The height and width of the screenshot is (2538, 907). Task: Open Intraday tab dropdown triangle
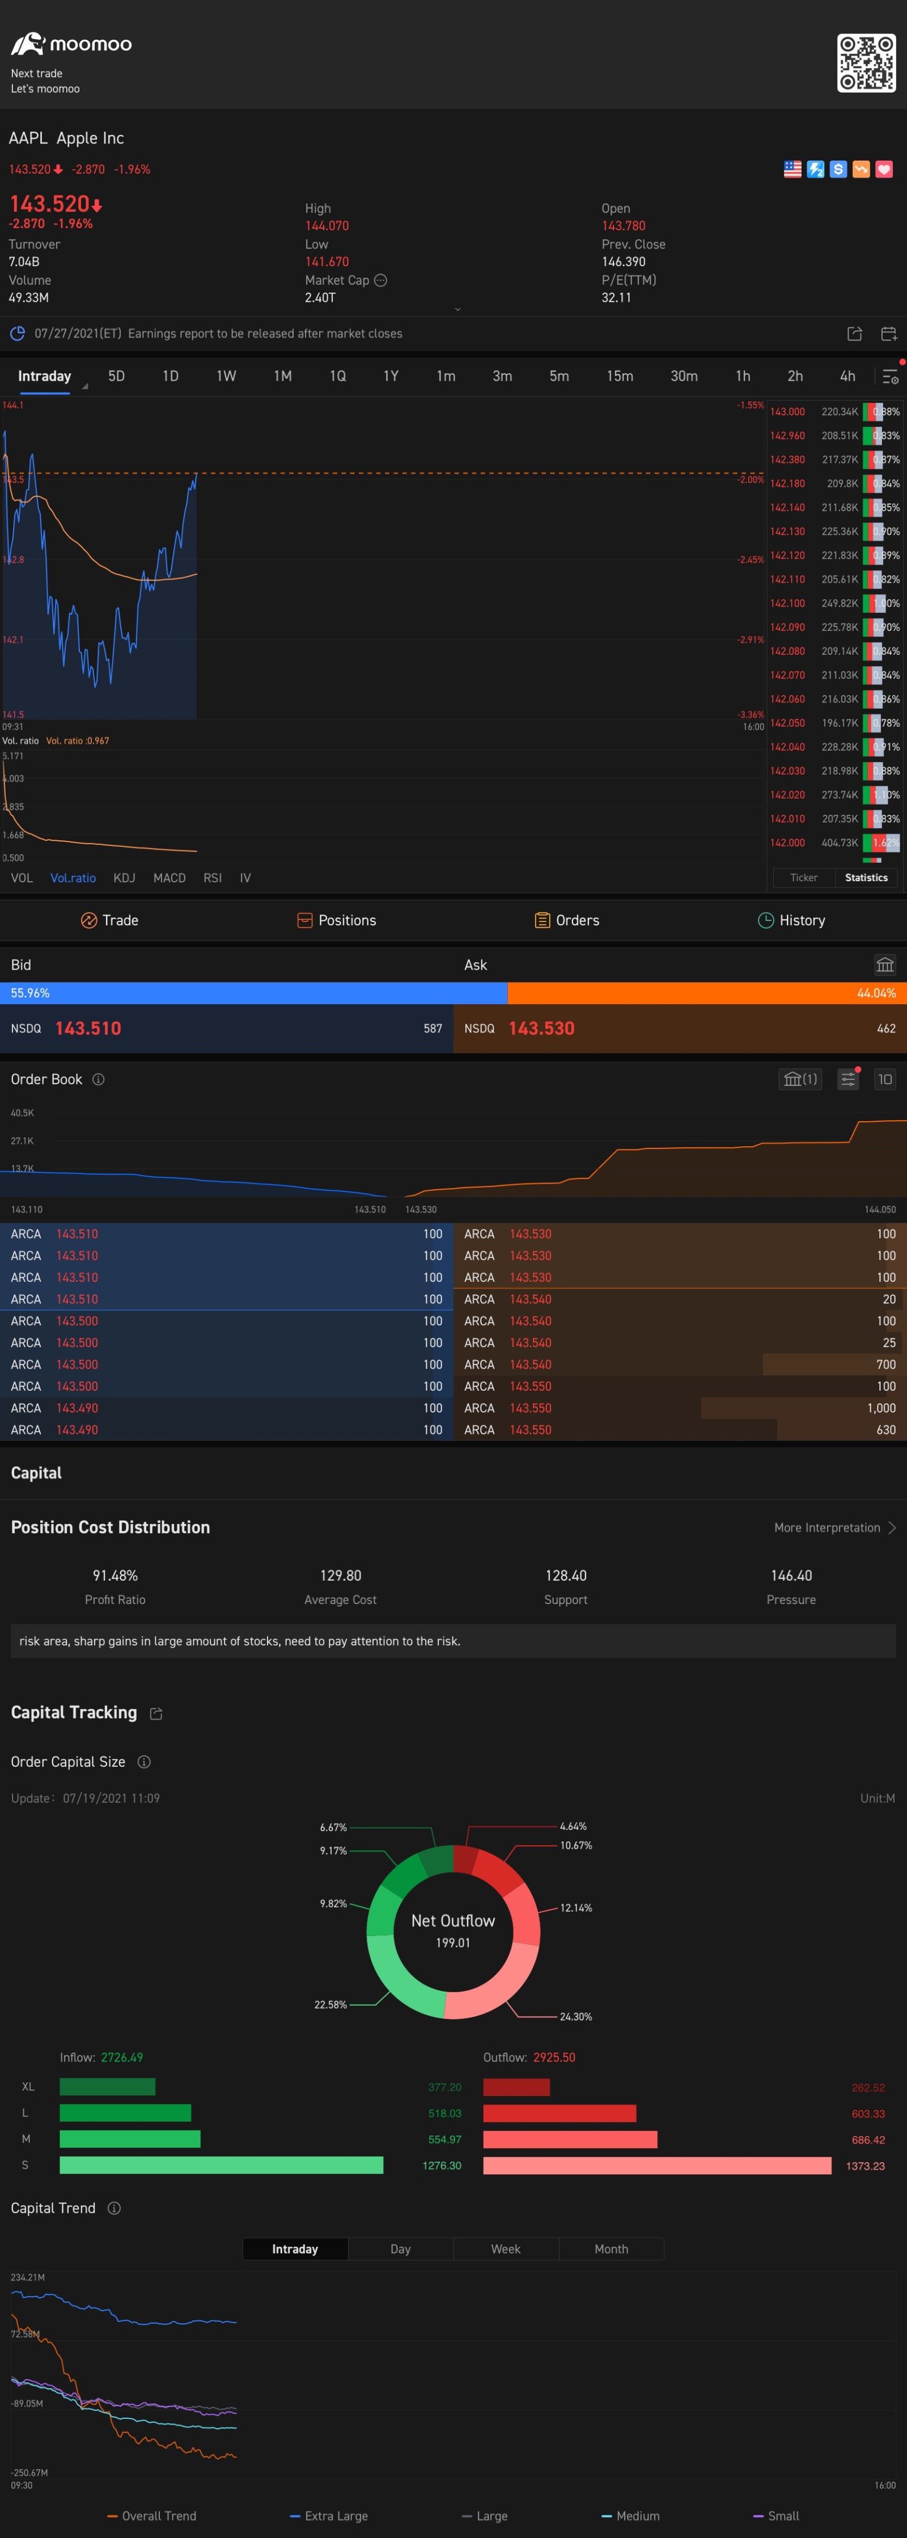[x=84, y=386]
